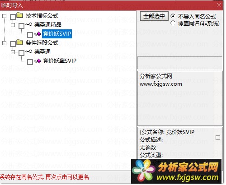Click the 全部选中 button
The image size is (226, 185).
point(154,16)
